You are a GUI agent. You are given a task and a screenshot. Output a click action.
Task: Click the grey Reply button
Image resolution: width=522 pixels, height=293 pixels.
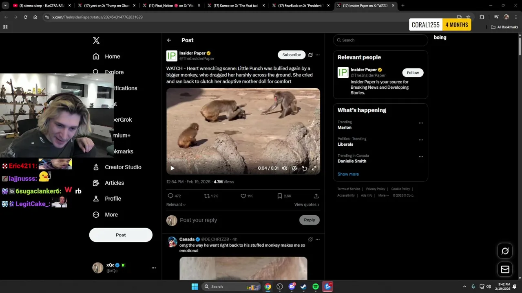point(310,220)
